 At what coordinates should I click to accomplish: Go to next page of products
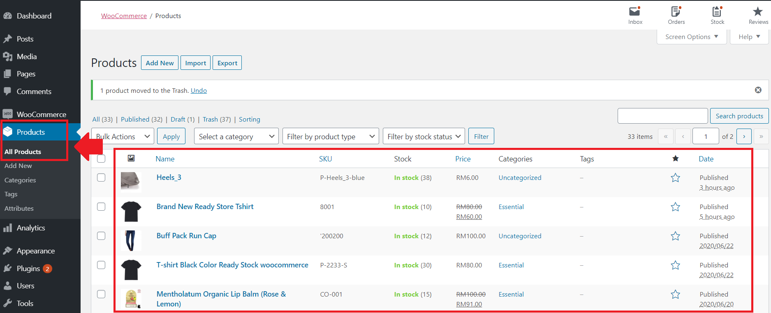coord(744,136)
